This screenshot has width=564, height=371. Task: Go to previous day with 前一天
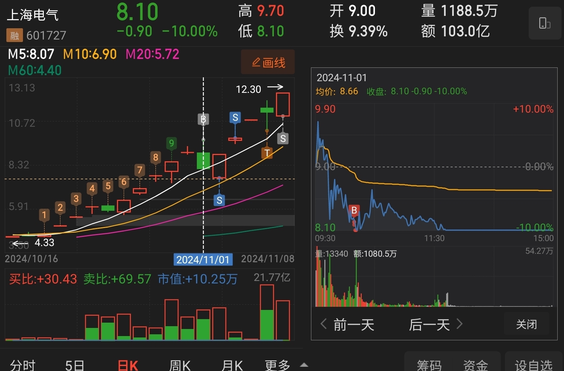pyautogui.click(x=347, y=324)
